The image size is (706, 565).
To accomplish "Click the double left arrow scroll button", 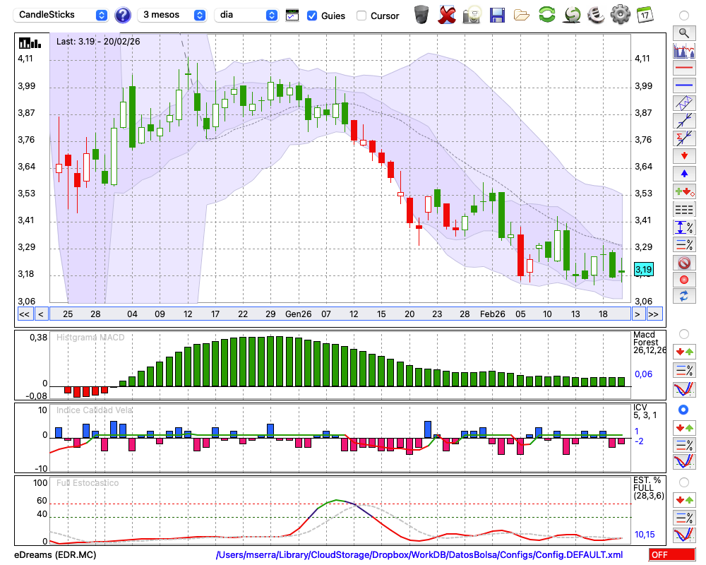I will pyautogui.click(x=24, y=314).
